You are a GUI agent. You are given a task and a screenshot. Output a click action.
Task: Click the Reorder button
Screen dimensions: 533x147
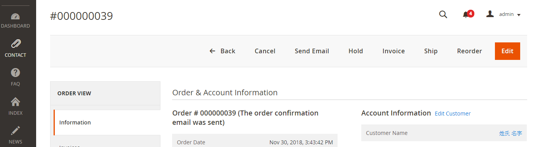tap(469, 51)
